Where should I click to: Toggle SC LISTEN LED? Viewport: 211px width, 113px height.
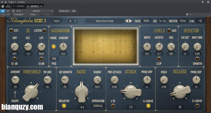(45, 31)
